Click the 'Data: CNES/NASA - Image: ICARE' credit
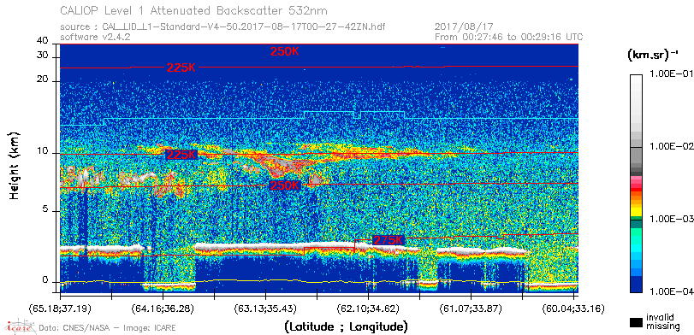694x335 pixels. click(107, 327)
